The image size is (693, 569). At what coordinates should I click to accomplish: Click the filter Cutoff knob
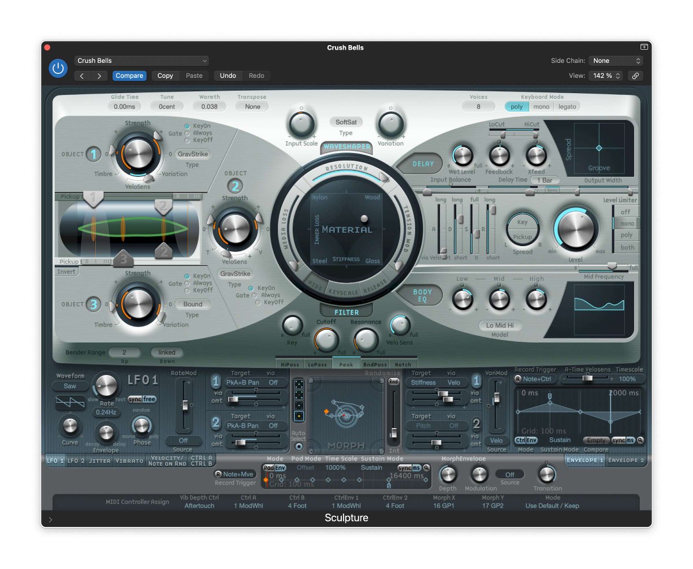pyautogui.click(x=326, y=340)
